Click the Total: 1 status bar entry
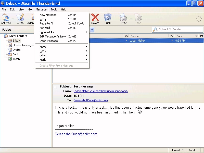204x153 pixels. pyautogui.click(x=193, y=150)
